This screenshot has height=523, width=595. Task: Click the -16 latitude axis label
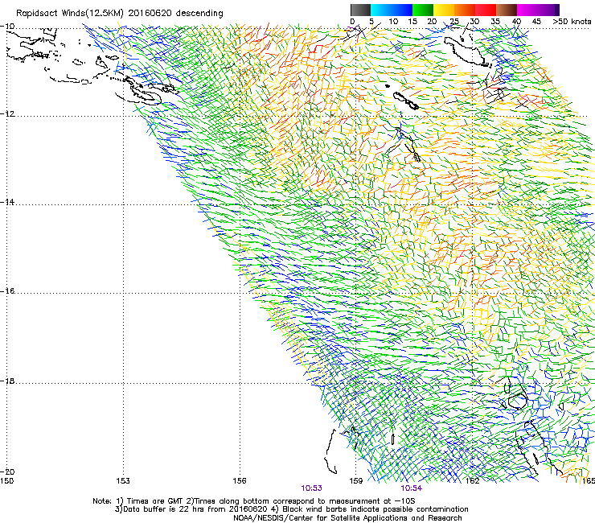click(7, 291)
